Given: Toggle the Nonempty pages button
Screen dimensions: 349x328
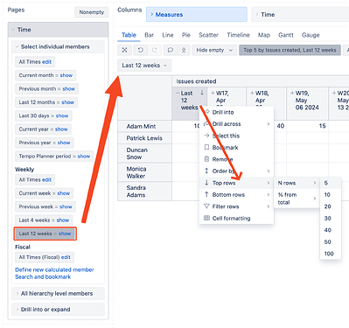Looking at the screenshot, I should pos(92,12).
